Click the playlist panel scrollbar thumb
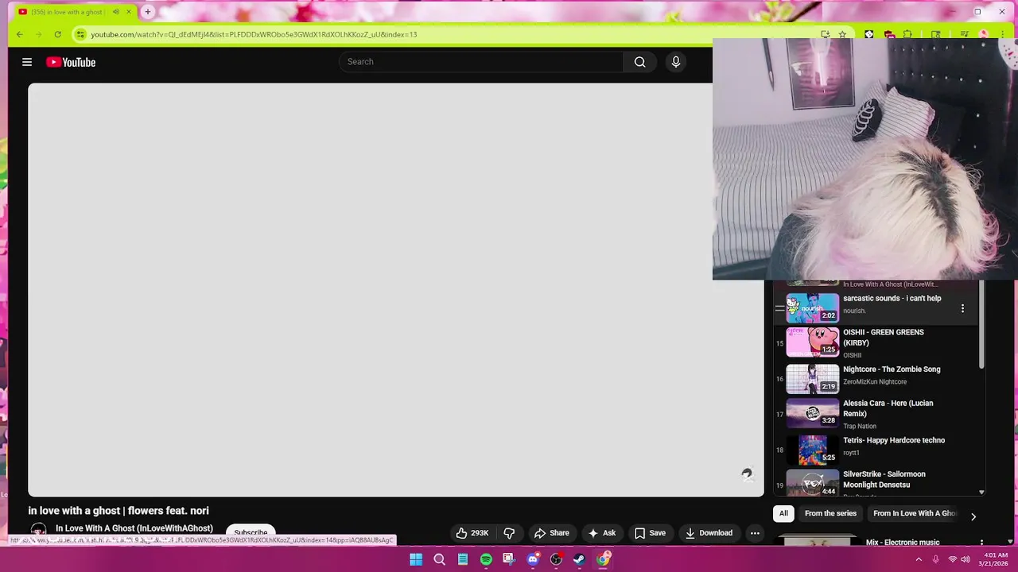The image size is (1018, 572). coord(981,325)
